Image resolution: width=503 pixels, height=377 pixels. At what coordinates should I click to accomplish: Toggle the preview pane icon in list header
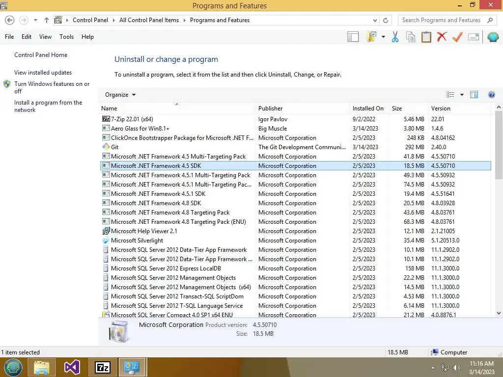[474, 95]
